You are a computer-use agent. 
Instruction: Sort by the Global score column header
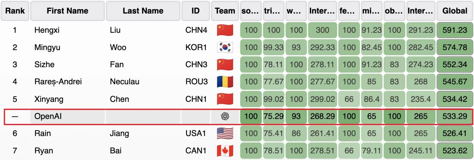click(x=455, y=11)
